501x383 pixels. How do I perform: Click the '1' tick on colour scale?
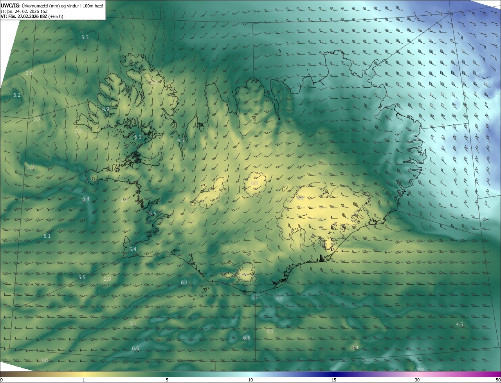point(84,380)
